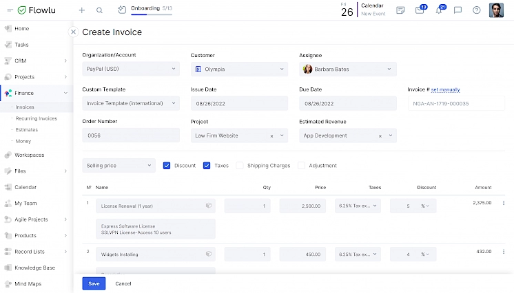Open three-dot menu for License Renewal row
The image size is (514, 293).
504,204
